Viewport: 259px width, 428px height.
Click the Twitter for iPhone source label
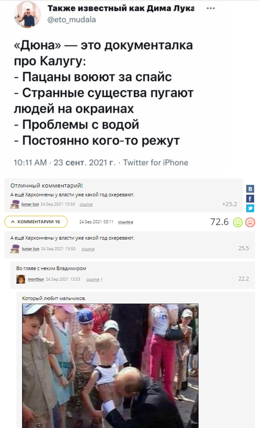tap(156, 163)
